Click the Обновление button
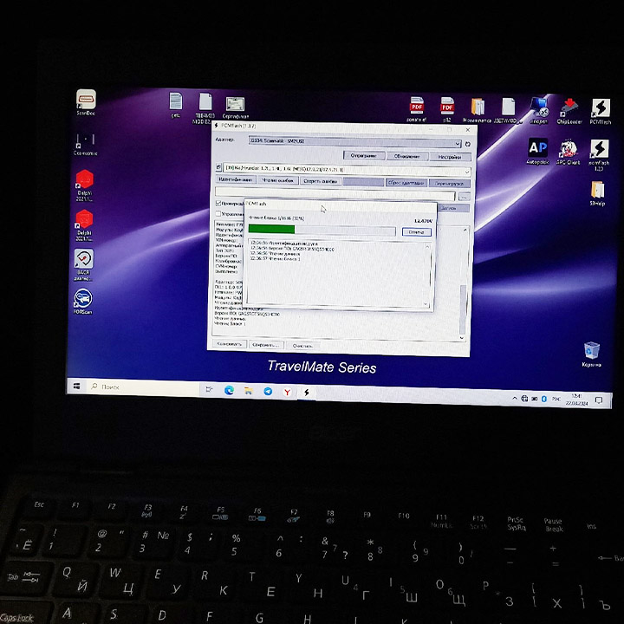This screenshot has width=624, height=624. (x=406, y=156)
